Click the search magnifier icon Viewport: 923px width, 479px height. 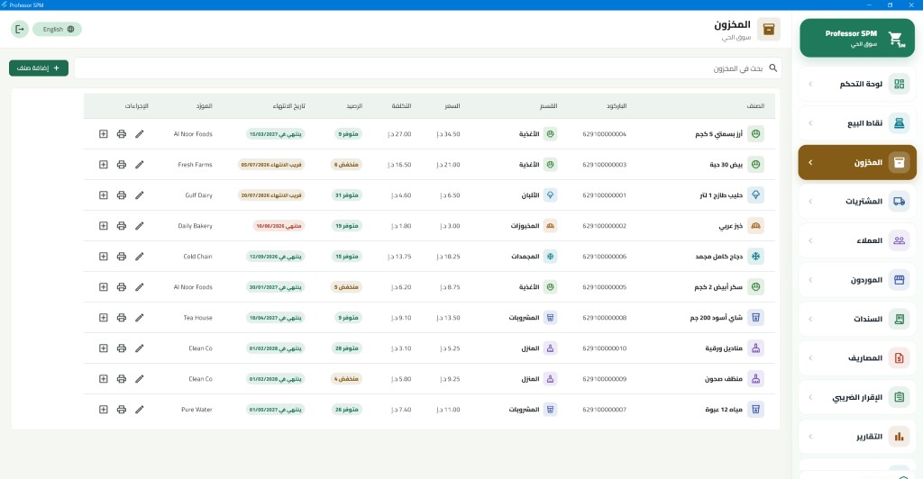772,68
